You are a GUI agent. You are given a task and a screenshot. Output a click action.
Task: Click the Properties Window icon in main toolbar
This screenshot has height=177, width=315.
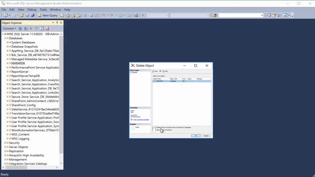(274, 15)
